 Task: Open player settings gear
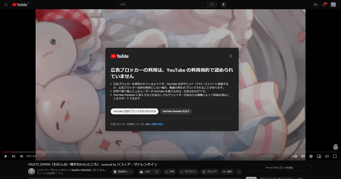pyautogui.click(x=311, y=156)
